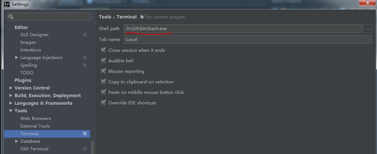Click the IntelliJ logo in title bar
377x154 pixels.
point(7,4)
